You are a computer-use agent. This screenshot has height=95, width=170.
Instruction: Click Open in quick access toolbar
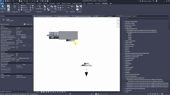(x=6, y=1)
